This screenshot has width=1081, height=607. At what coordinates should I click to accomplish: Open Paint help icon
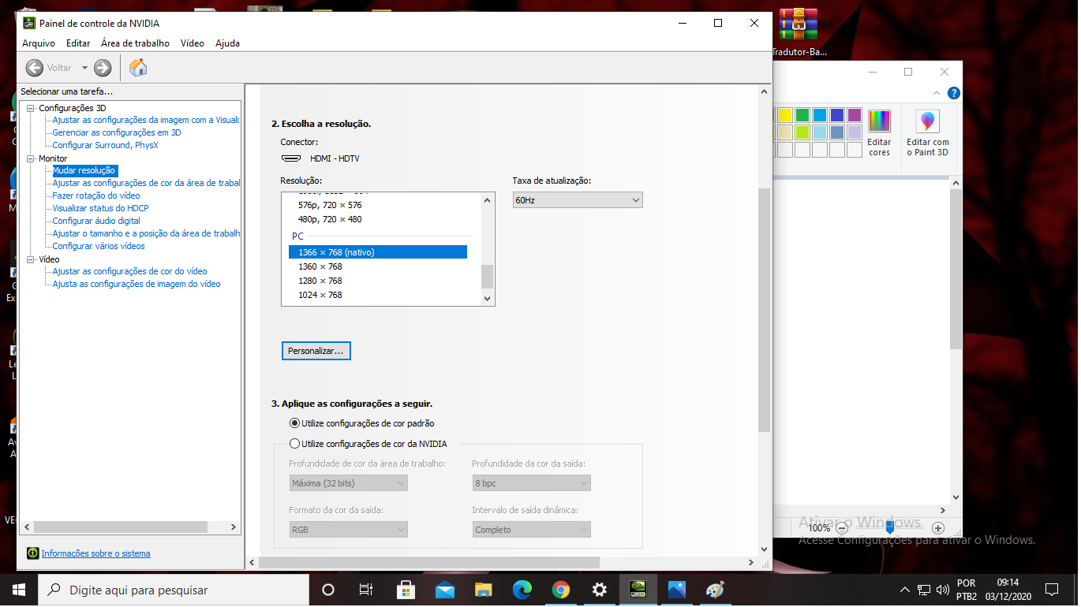coord(953,93)
